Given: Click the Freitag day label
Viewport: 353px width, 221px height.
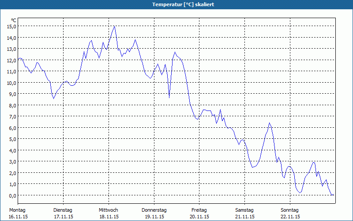Looking at the screenshot, I should pyautogui.click(x=199, y=210).
